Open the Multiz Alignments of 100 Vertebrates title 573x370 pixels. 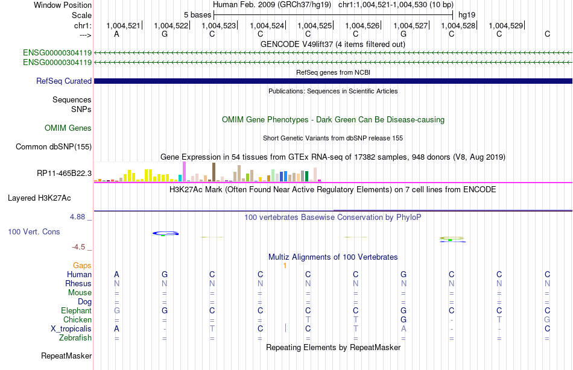point(333,257)
